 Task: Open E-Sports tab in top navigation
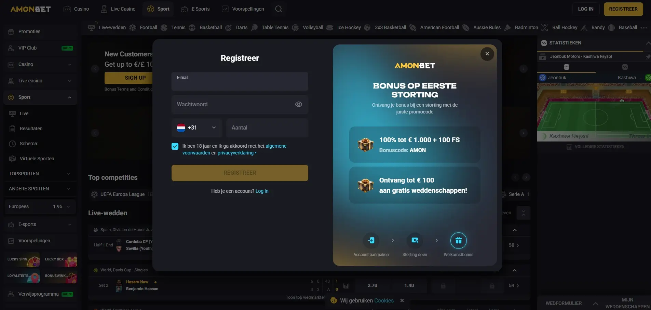[195, 9]
